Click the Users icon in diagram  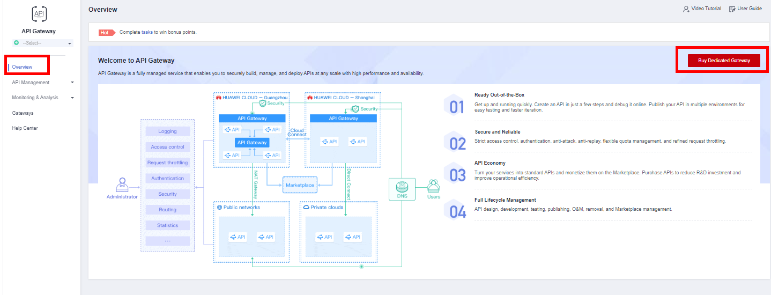pyautogui.click(x=433, y=186)
